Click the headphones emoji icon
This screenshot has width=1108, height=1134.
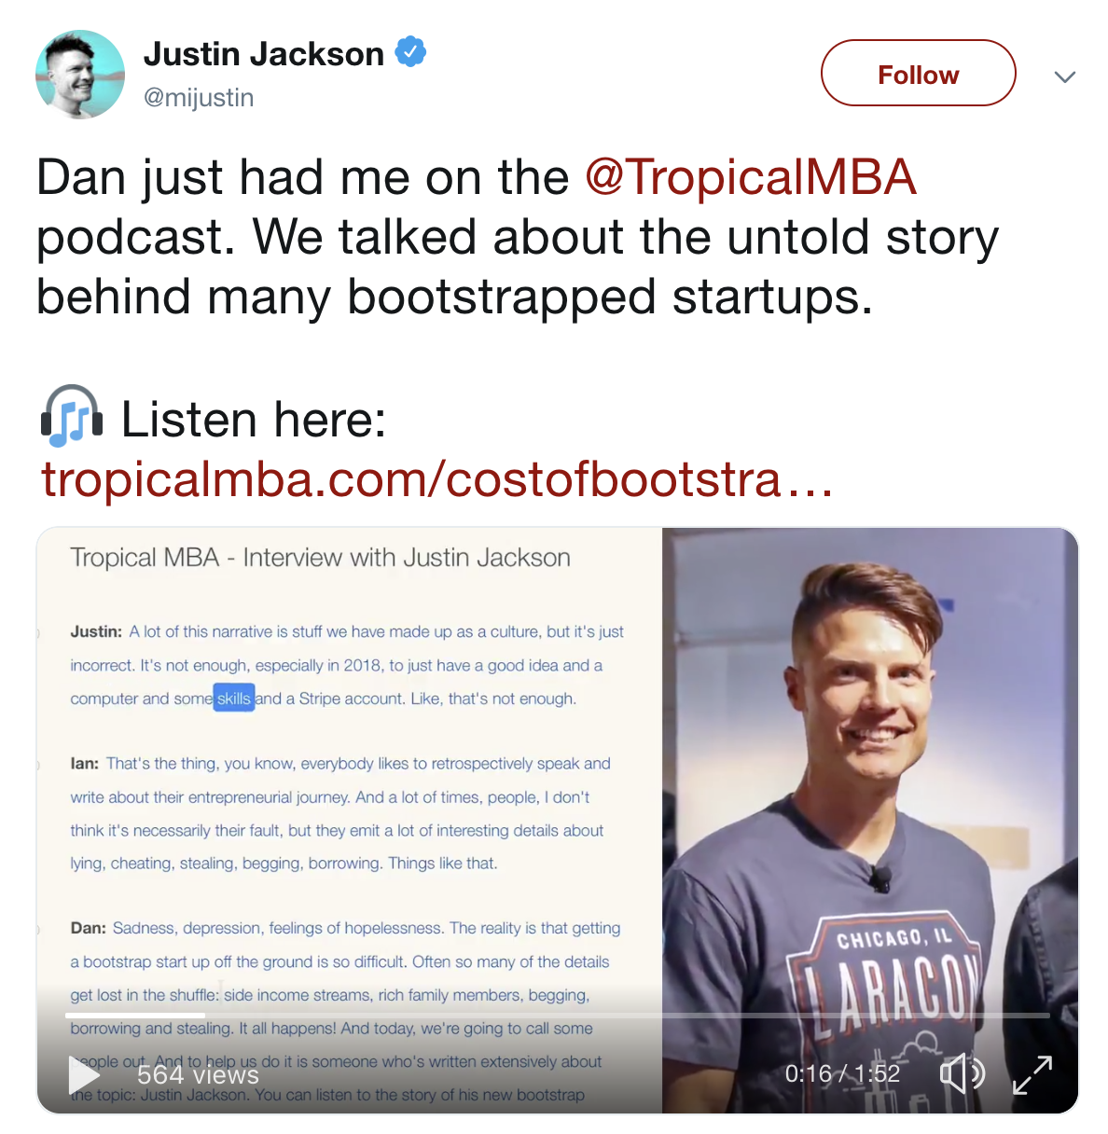[71, 417]
